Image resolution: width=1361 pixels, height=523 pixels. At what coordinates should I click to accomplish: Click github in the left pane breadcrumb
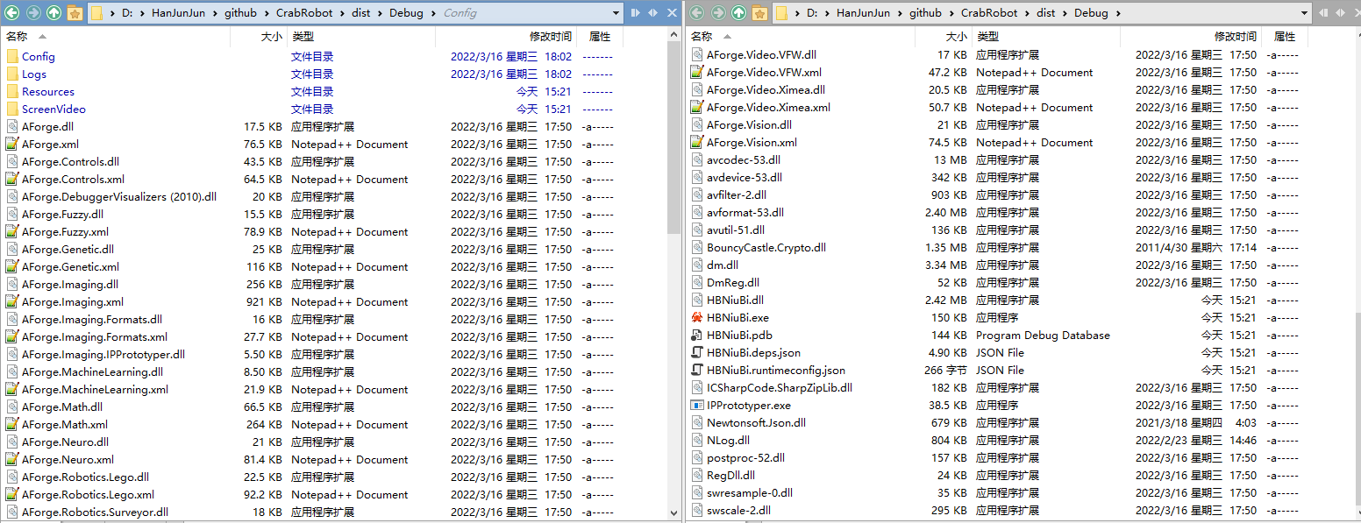click(x=241, y=13)
